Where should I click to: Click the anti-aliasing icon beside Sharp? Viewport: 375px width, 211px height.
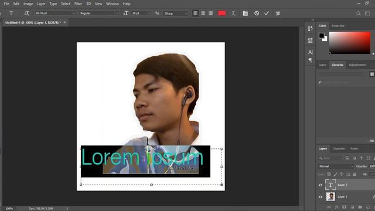click(157, 13)
